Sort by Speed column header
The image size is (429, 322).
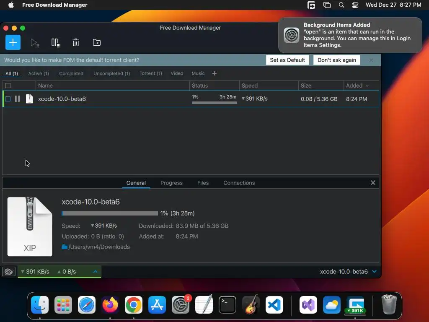[269, 86]
